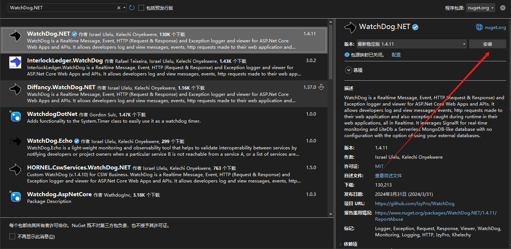
Task: Check 不再显示此消息 at the bottom
Action: pos(12,236)
